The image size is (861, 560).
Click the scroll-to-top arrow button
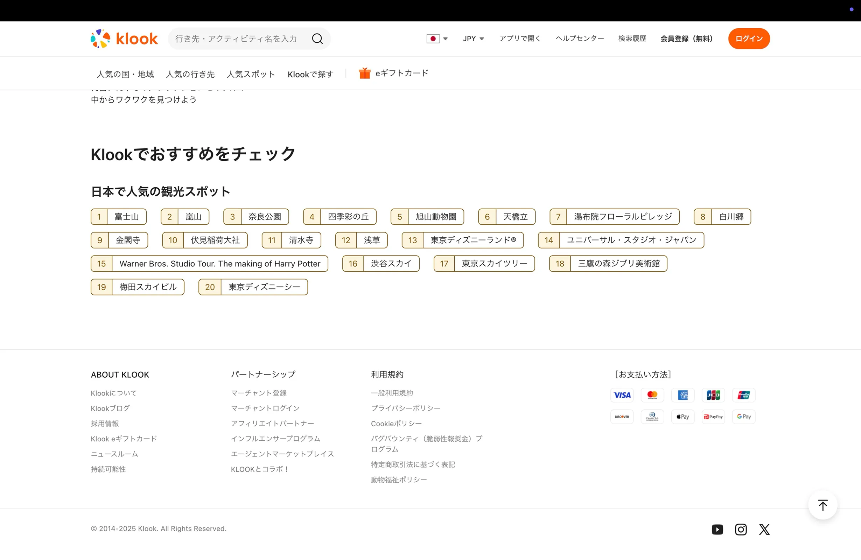[822, 505]
